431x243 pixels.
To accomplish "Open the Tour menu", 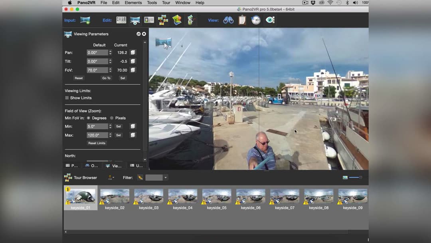I will coord(166,3).
